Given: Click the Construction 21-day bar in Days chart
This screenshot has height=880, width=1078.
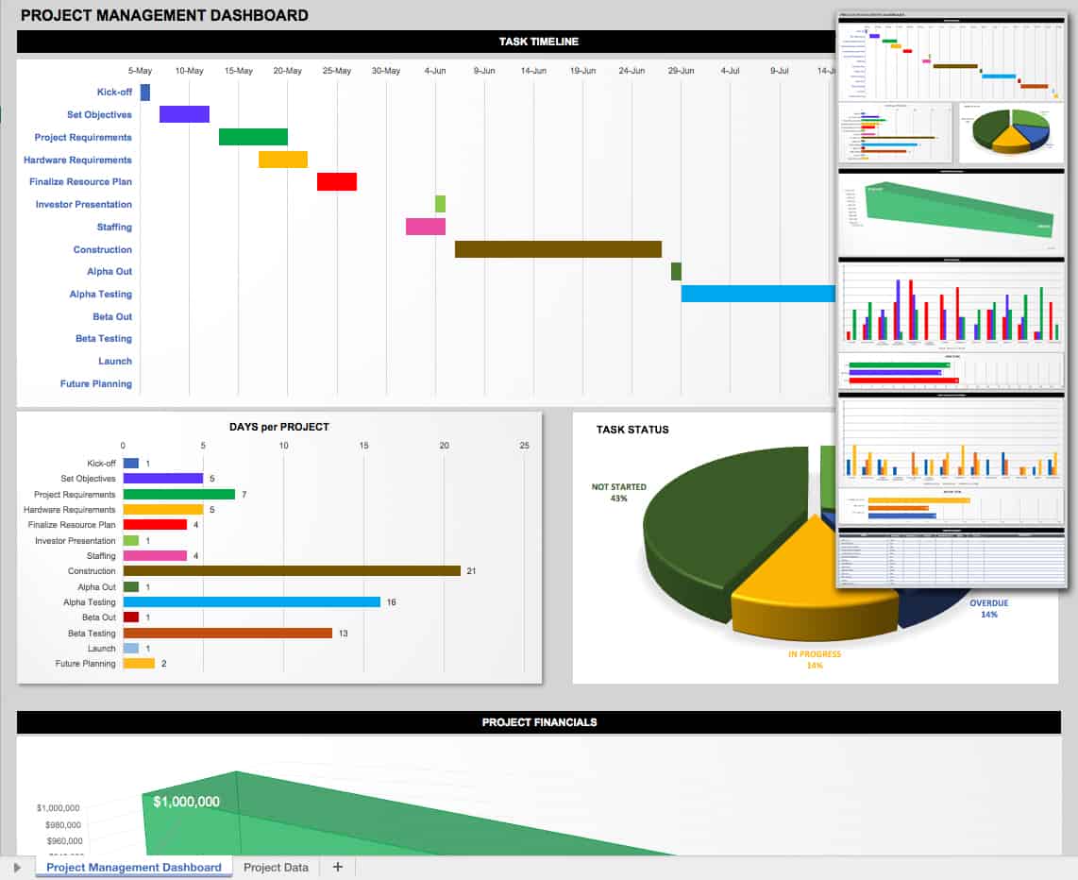Looking at the screenshot, I should [x=293, y=570].
